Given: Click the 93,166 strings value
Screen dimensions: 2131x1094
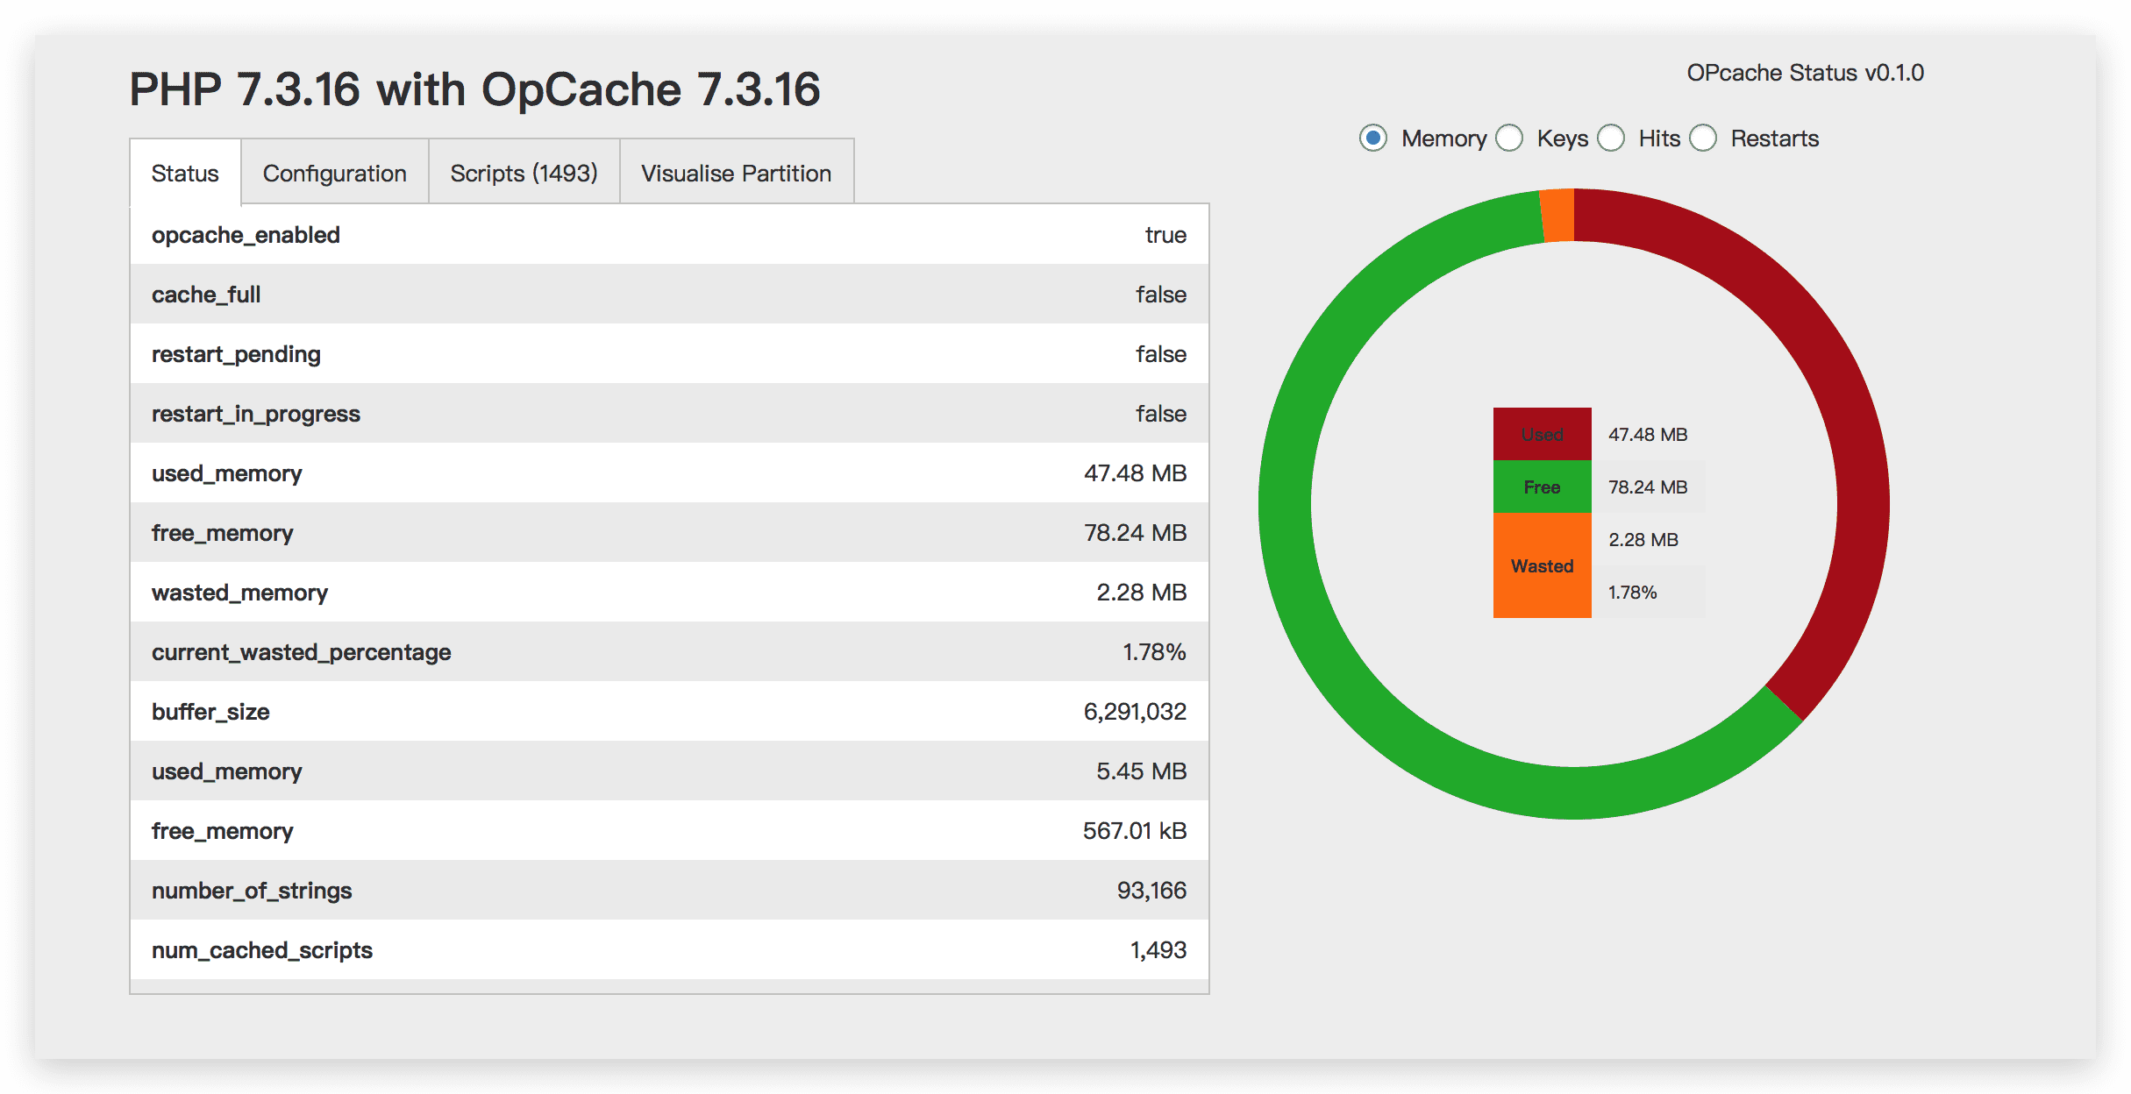Looking at the screenshot, I should 1151,891.
